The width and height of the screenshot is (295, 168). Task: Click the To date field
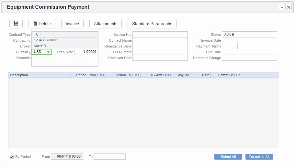109,157
